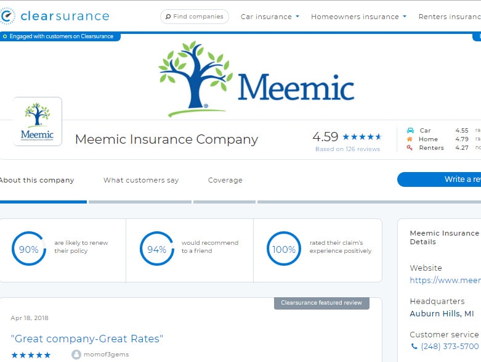Click the keys icon next to Renters rating
The height and width of the screenshot is (362, 481).
(x=410, y=147)
